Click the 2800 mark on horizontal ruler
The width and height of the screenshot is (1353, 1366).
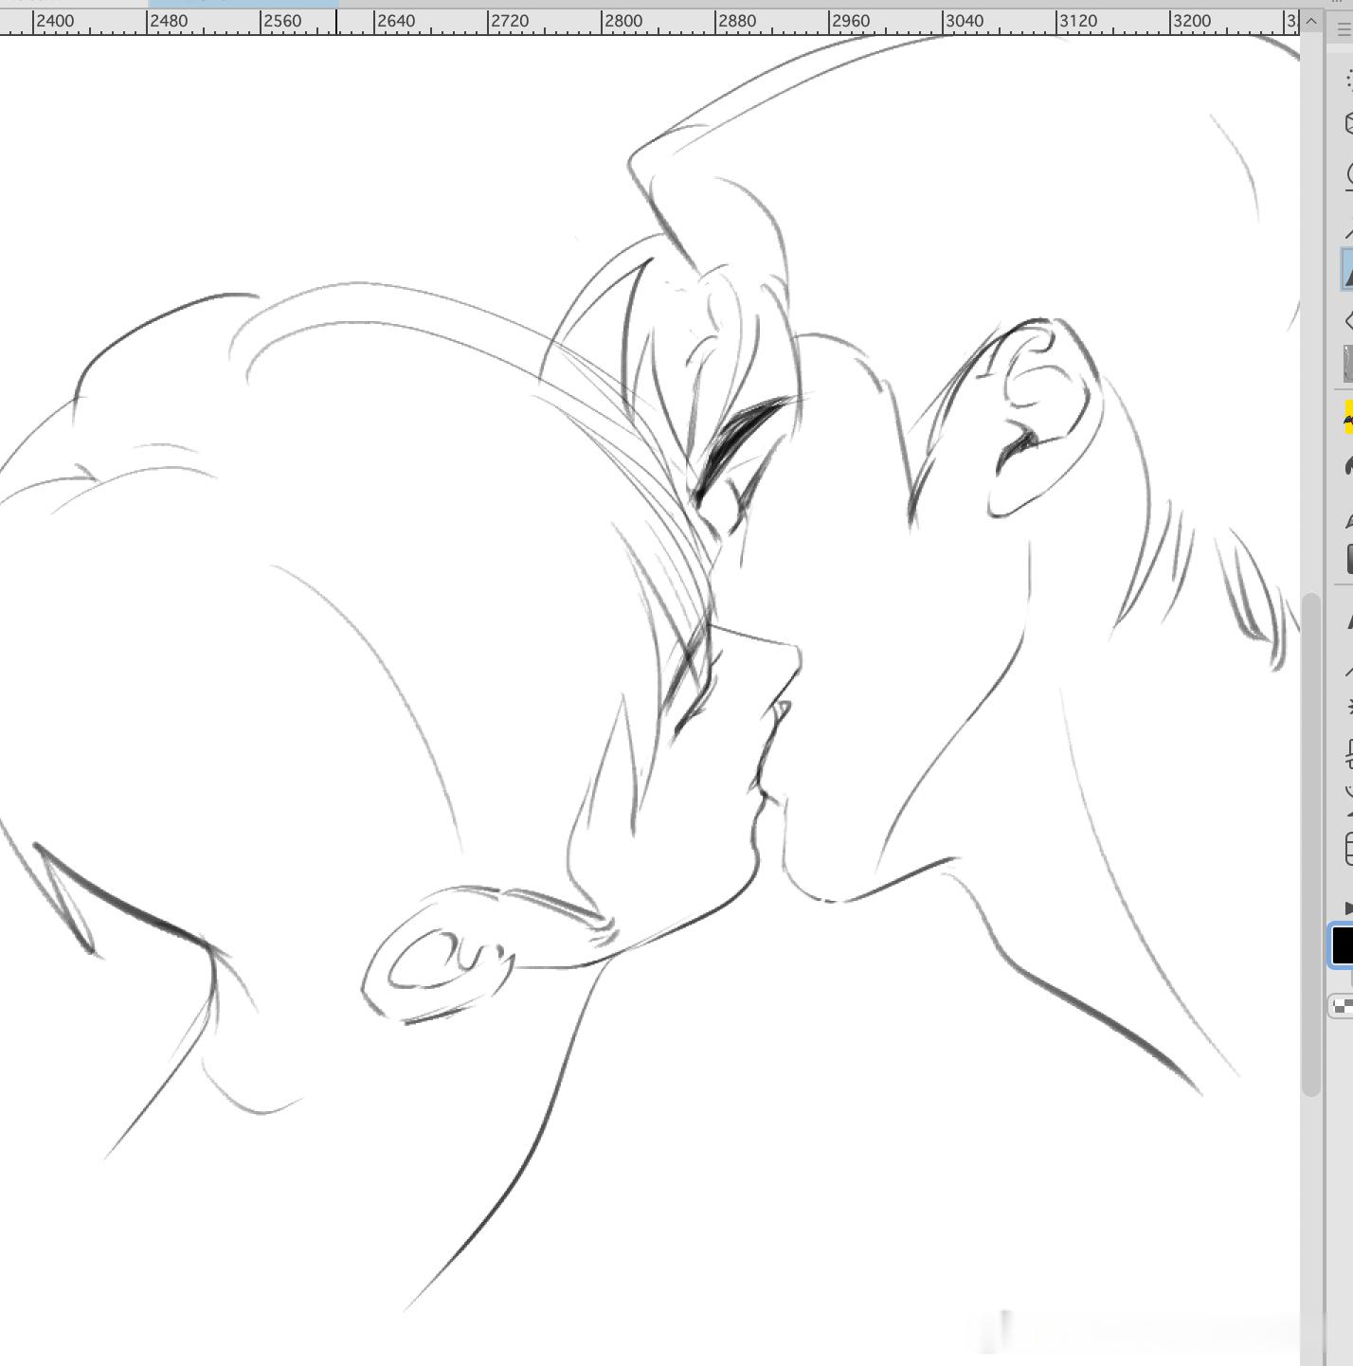pyautogui.click(x=622, y=21)
